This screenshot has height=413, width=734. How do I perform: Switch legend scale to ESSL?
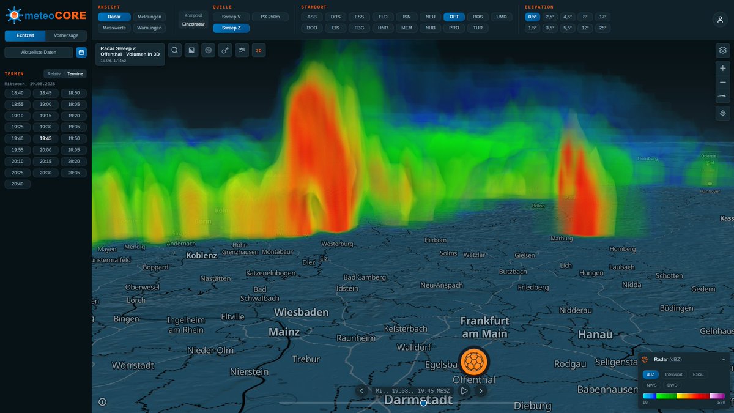click(698, 374)
